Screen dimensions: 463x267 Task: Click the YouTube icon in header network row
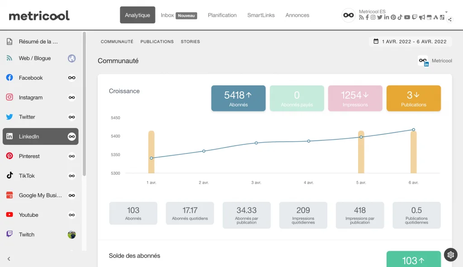407,18
